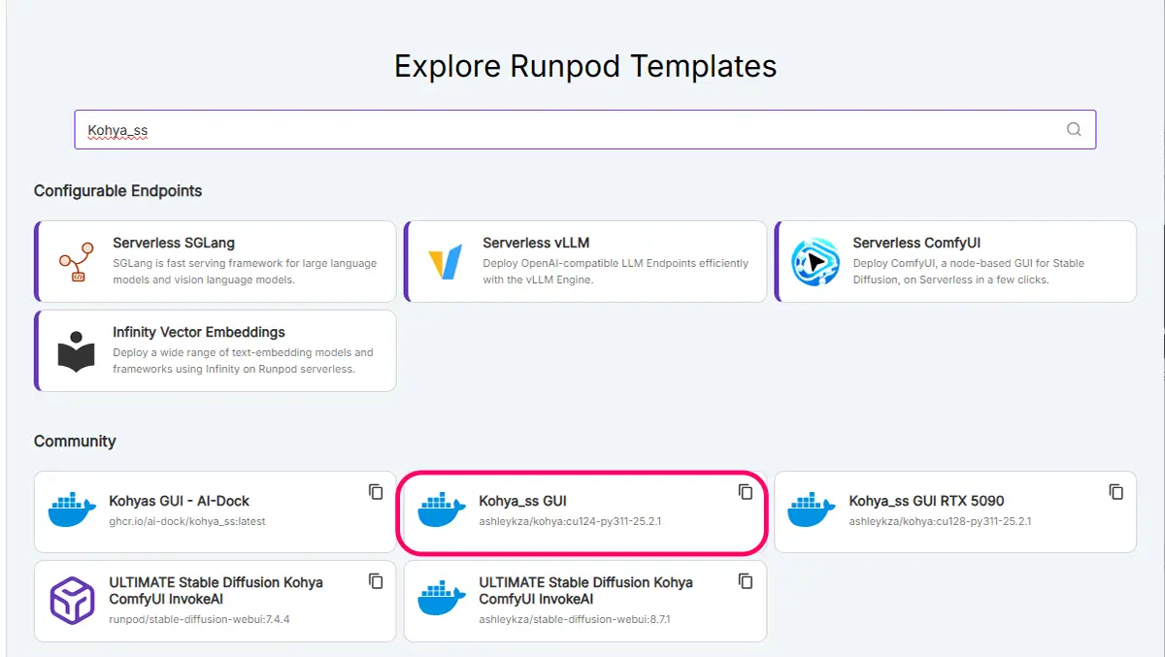The width and height of the screenshot is (1165, 657).
Task: Click the Explore Runpod Templates heading
Action: point(585,66)
